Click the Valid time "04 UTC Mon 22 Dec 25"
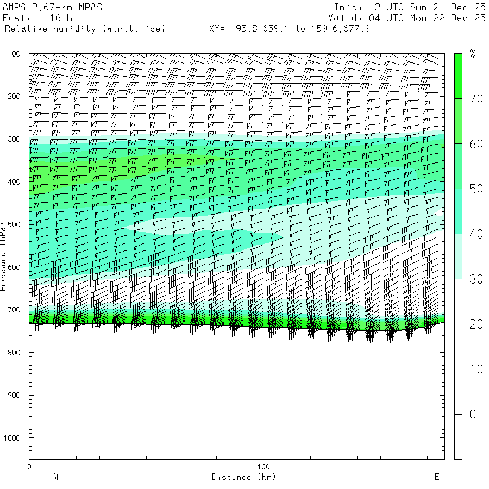Viewport: 489px width, 489px height. [426, 18]
